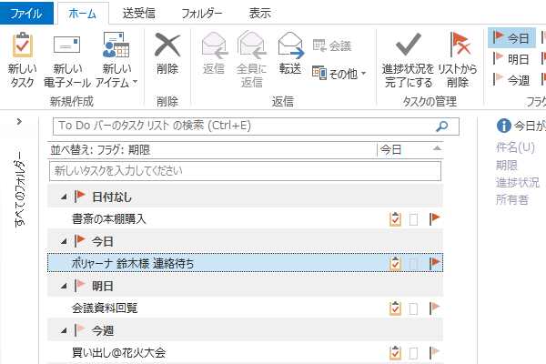Collapse the 明日 task group

coord(64,287)
